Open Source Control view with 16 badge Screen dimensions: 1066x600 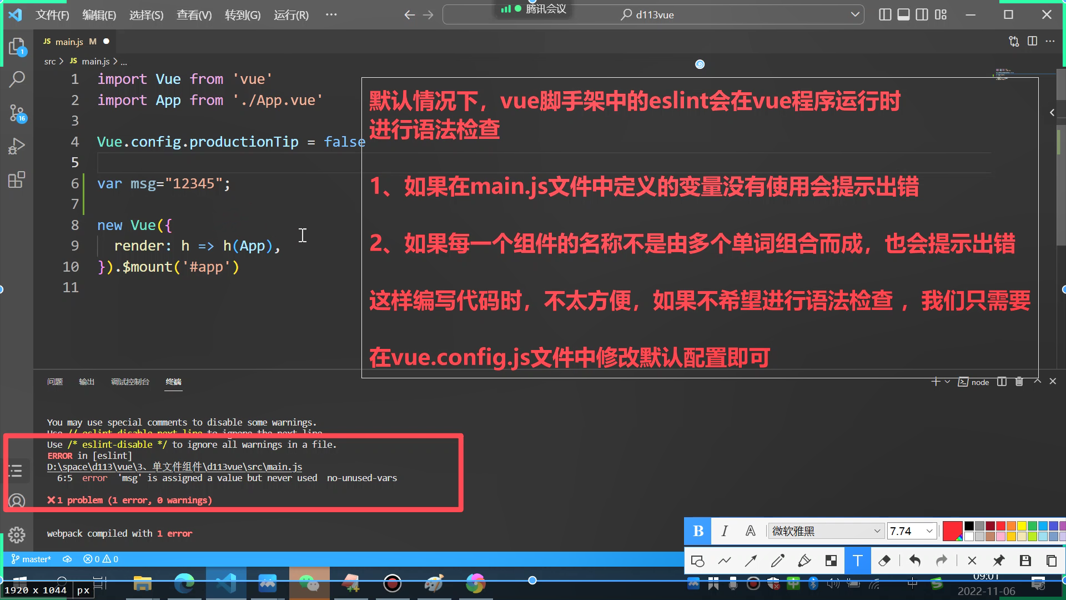pos(17,113)
